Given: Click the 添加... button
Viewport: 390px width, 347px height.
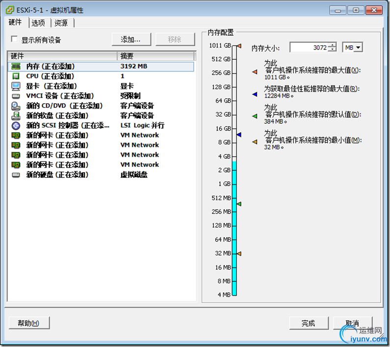Looking at the screenshot, I should pyautogui.click(x=131, y=39).
